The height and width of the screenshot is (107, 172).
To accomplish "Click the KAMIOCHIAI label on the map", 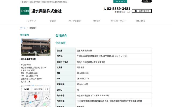I will click(34, 93).
